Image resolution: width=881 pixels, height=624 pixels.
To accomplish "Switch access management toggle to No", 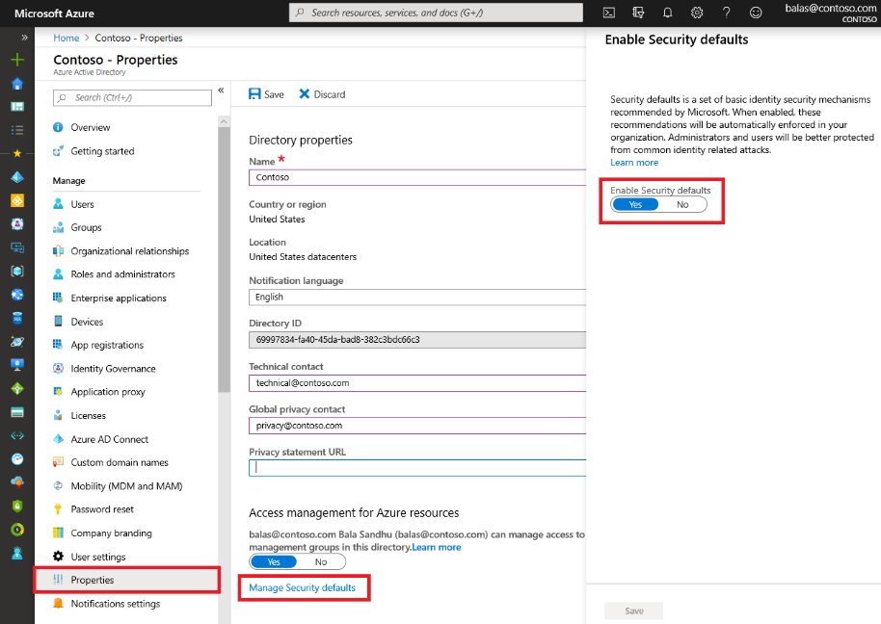I will point(321,561).
